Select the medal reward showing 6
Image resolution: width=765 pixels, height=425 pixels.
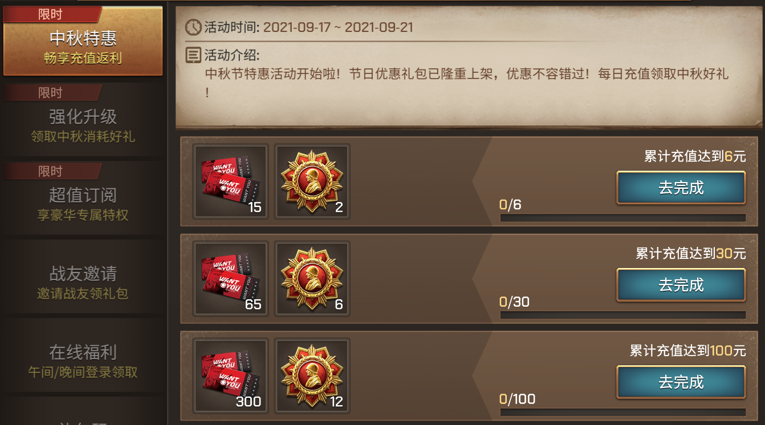tap(312, 278)
